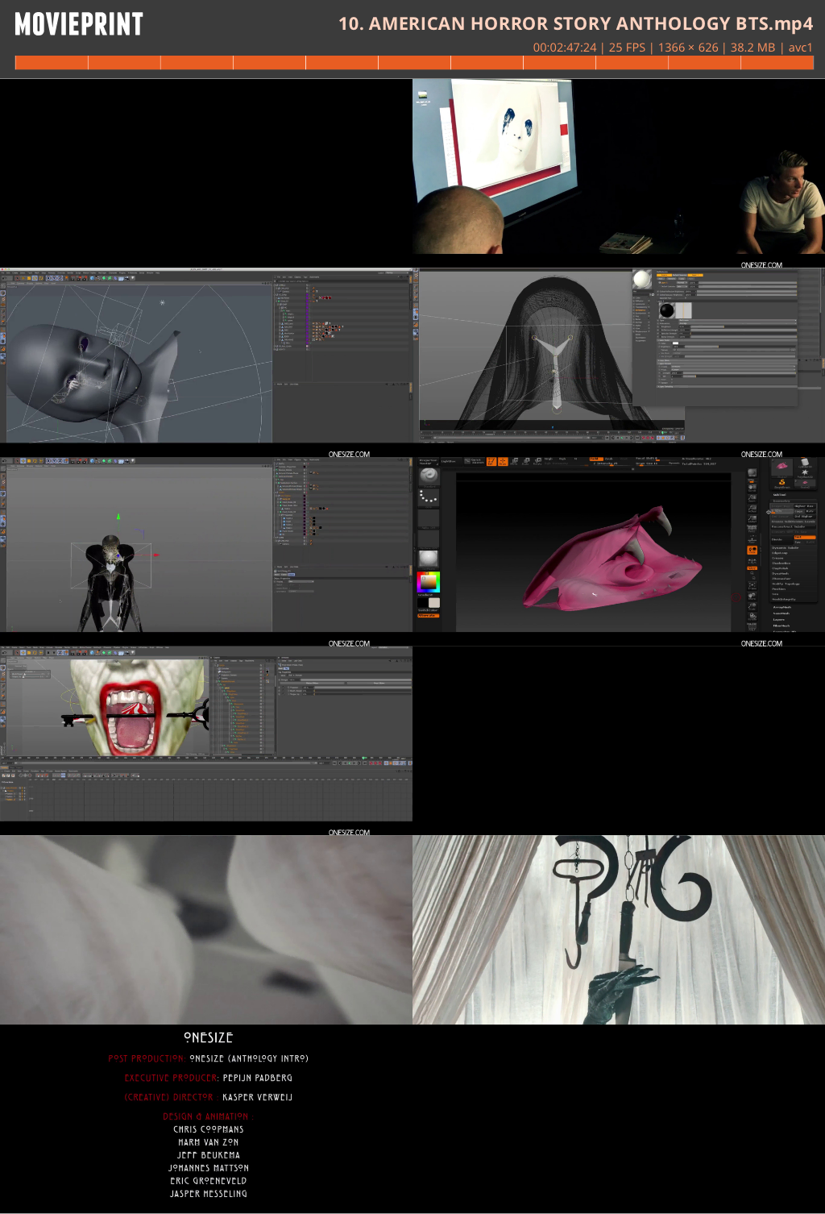The image size is (825, 1214).
Task: Click the orange Alternate button below color swatches
Action: pos(429,615)
